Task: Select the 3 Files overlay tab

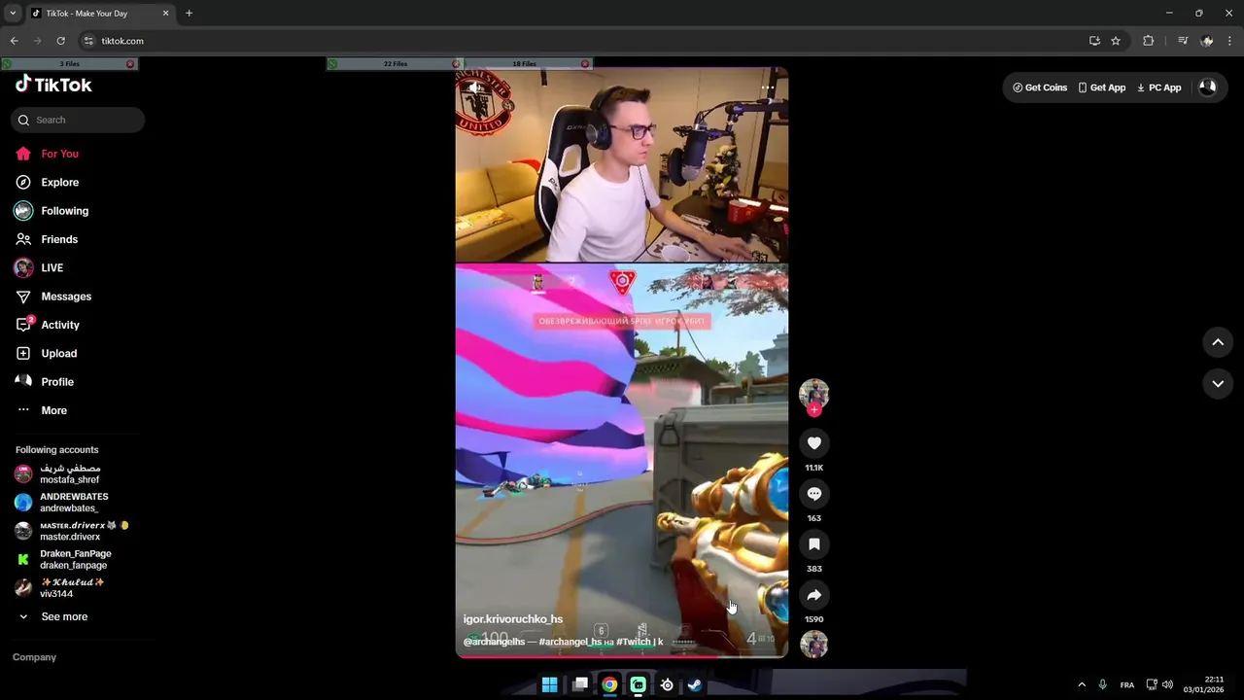Action: [x=69, y=64]
